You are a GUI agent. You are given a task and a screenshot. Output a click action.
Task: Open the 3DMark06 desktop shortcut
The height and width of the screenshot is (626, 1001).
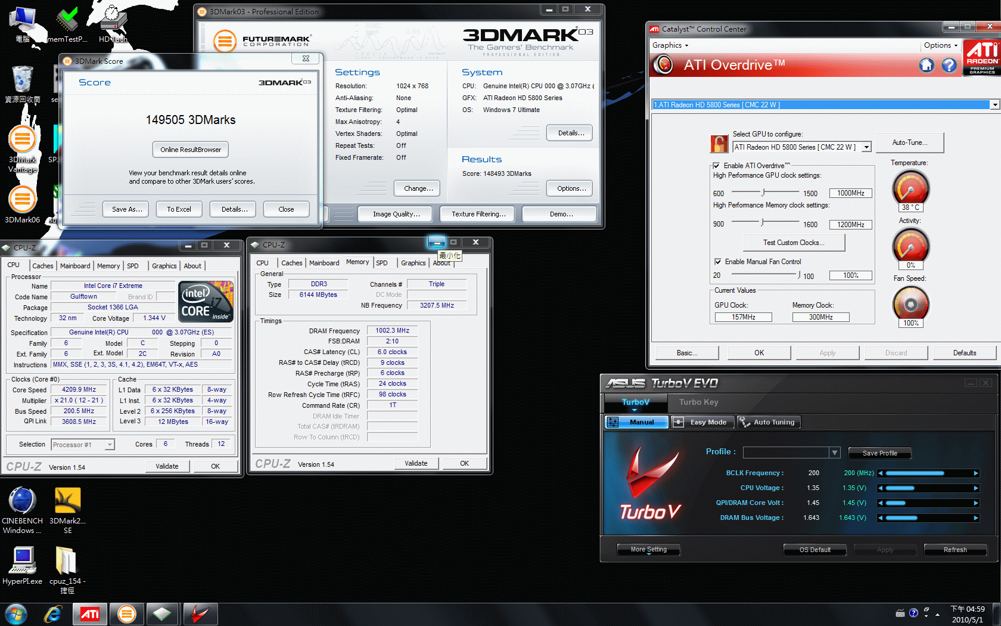23,204
